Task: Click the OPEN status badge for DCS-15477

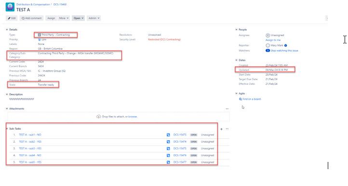Action: (194, 162)
